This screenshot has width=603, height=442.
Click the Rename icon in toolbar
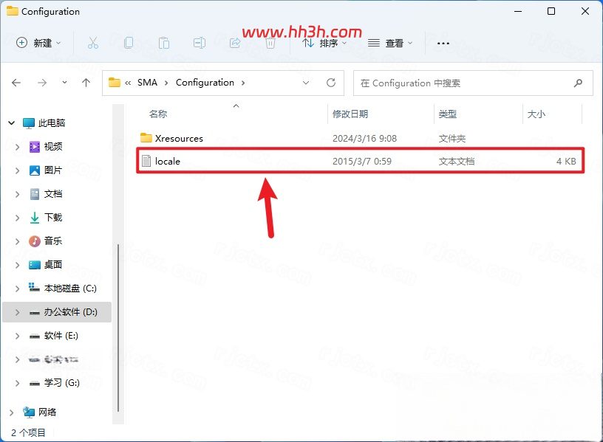(x=200, y=43)
